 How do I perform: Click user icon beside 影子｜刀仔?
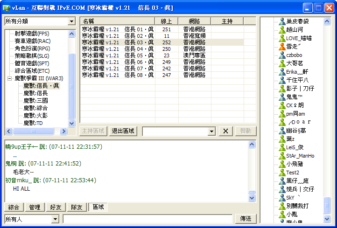[x=282, y=89]
